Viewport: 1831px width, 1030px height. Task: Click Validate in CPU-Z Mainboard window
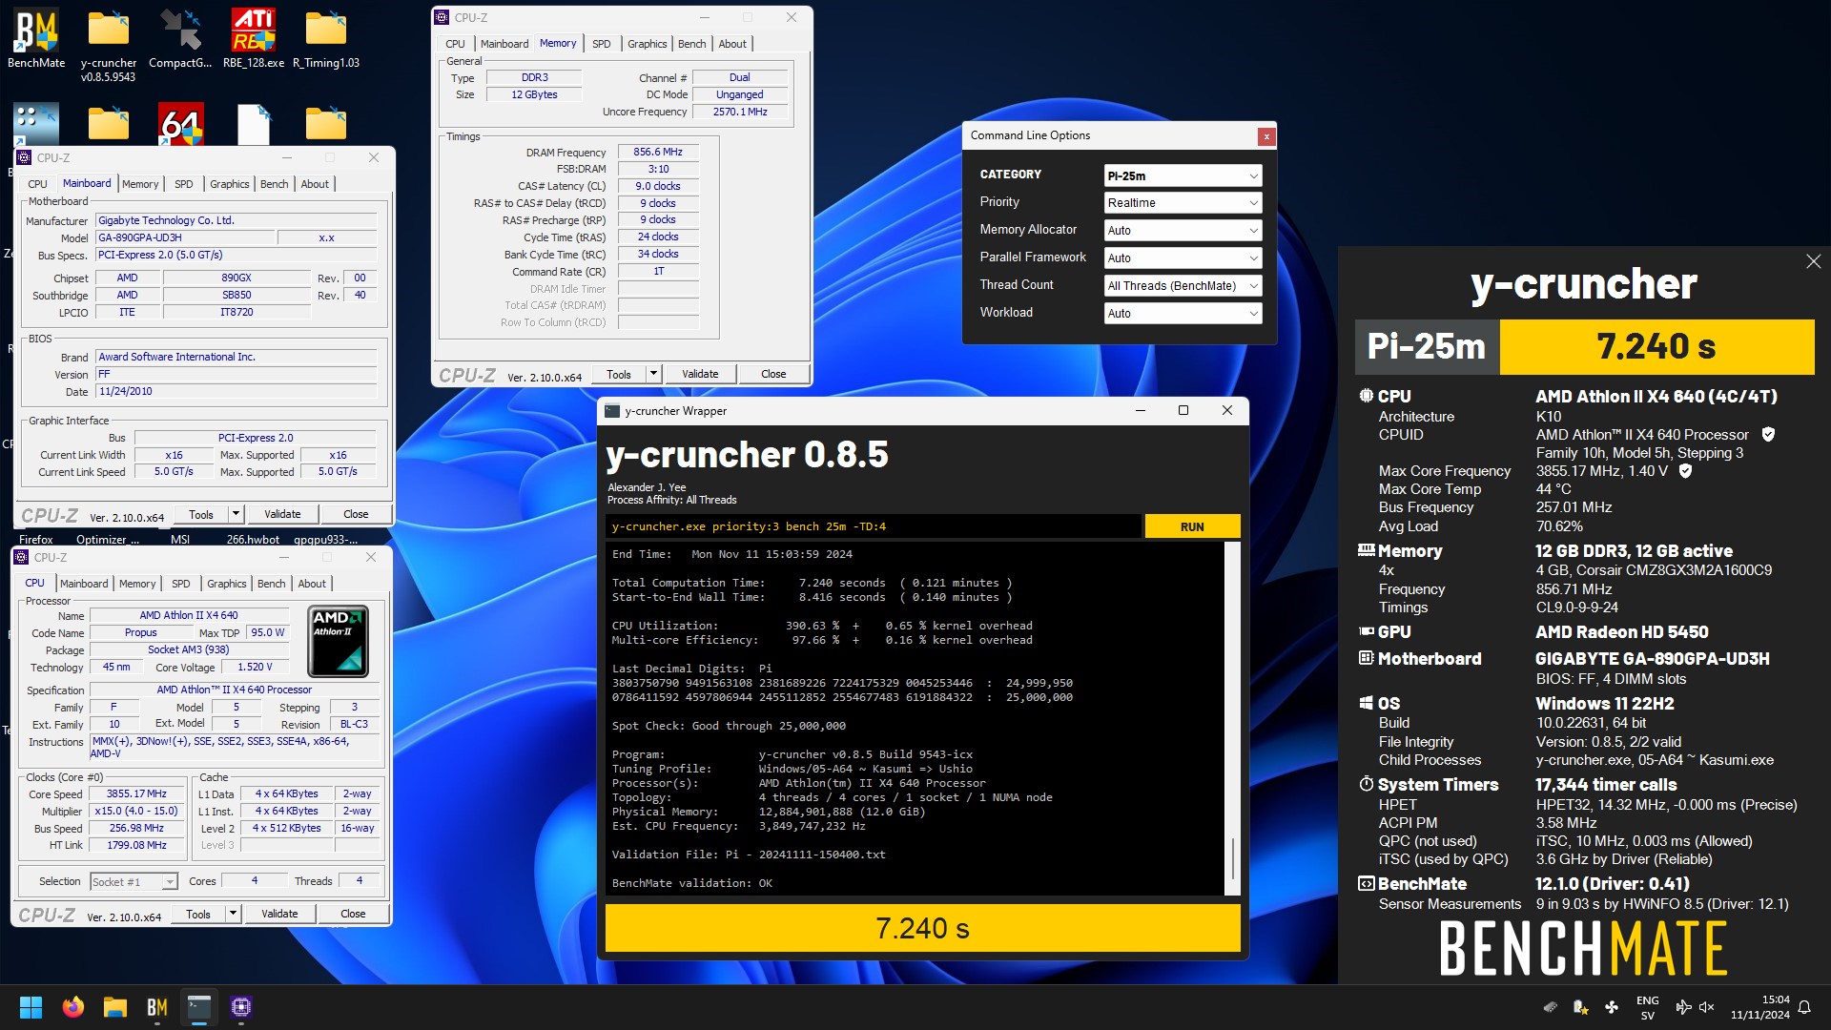282,514
